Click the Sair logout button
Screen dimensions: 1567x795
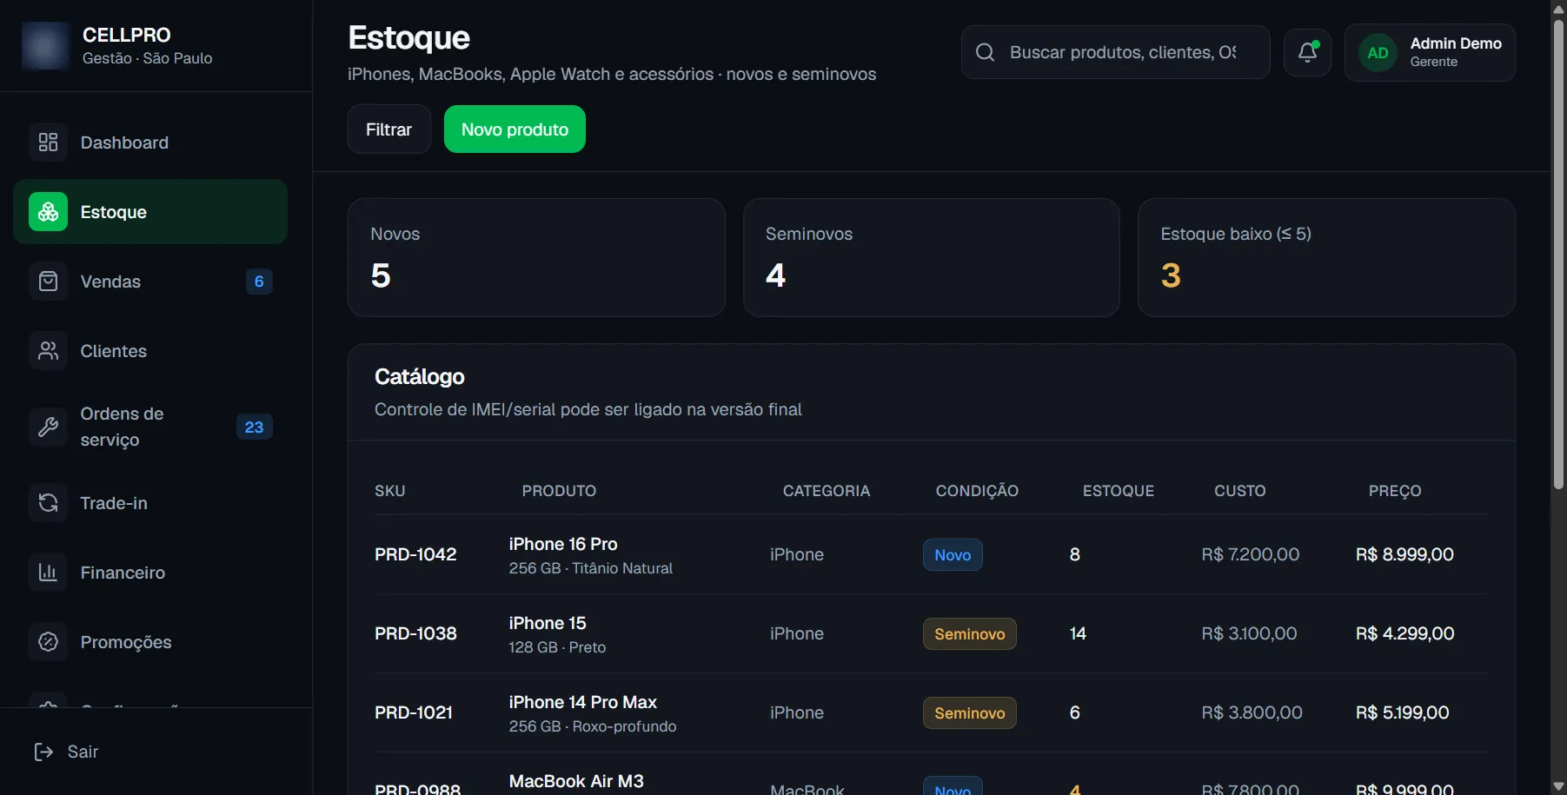66,752
